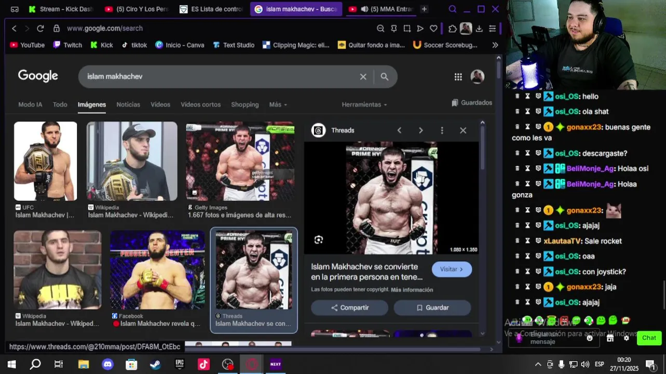This screenshot has height=374, width=666.
Task: Open the Inicio - Canva bookmark
Action: point(180,45)
